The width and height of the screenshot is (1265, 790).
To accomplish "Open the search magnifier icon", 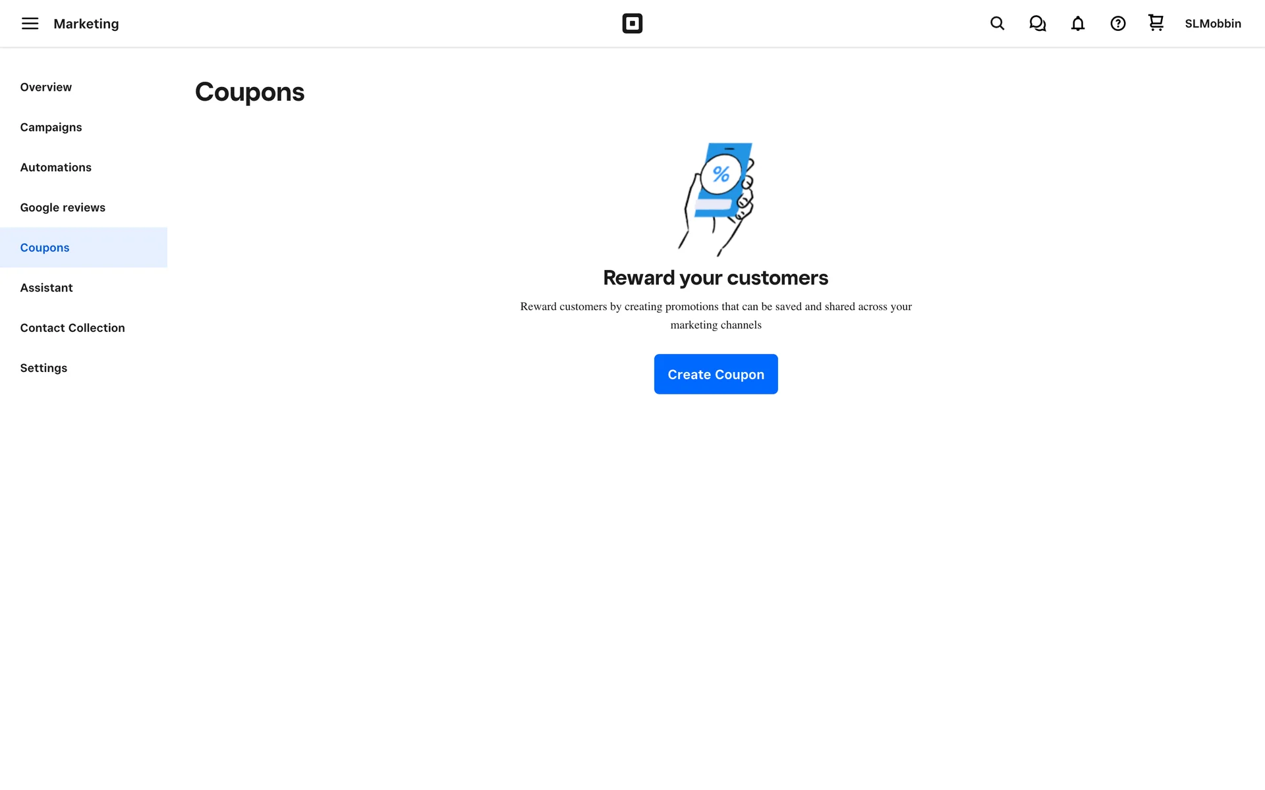I will pyautogui.click(x=998, y=24).
